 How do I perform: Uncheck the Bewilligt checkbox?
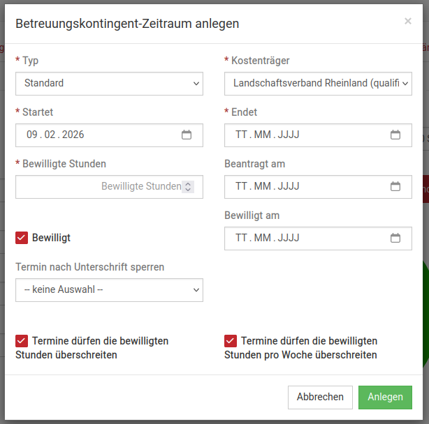(22, 238)
